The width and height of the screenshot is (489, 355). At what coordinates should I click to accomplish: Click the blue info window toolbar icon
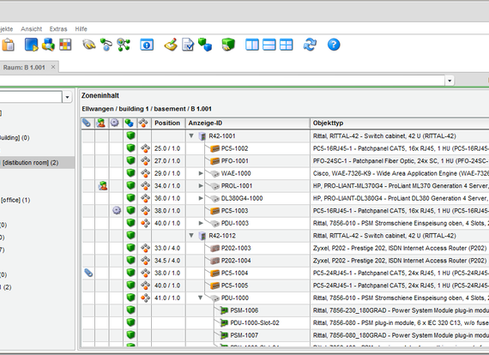[147, 45]
